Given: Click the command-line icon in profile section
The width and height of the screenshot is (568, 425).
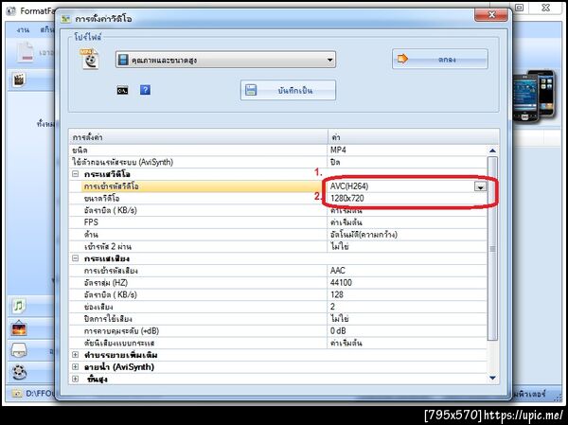Looking at the screenshot, I should click(x=122, y=90).
